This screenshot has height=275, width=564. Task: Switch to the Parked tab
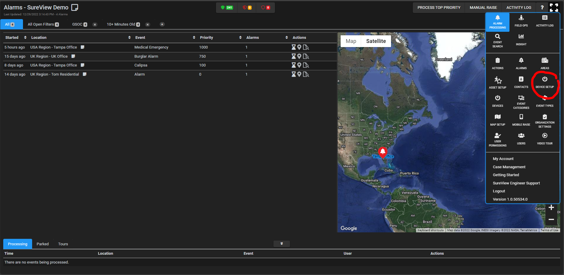click(42, 244)
